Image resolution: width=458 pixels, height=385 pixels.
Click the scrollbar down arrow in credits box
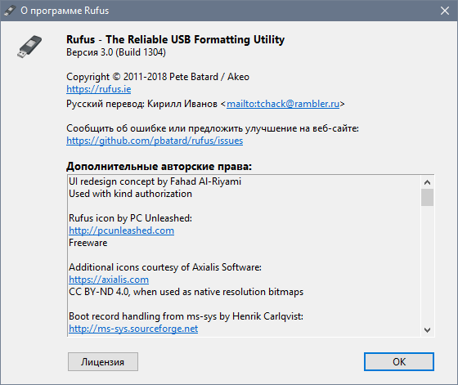click(427, 330)
